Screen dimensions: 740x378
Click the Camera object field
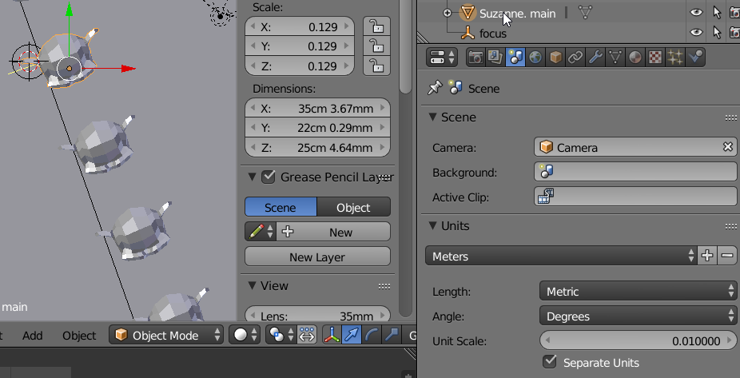pyautogui.click(x=635, y=147)
